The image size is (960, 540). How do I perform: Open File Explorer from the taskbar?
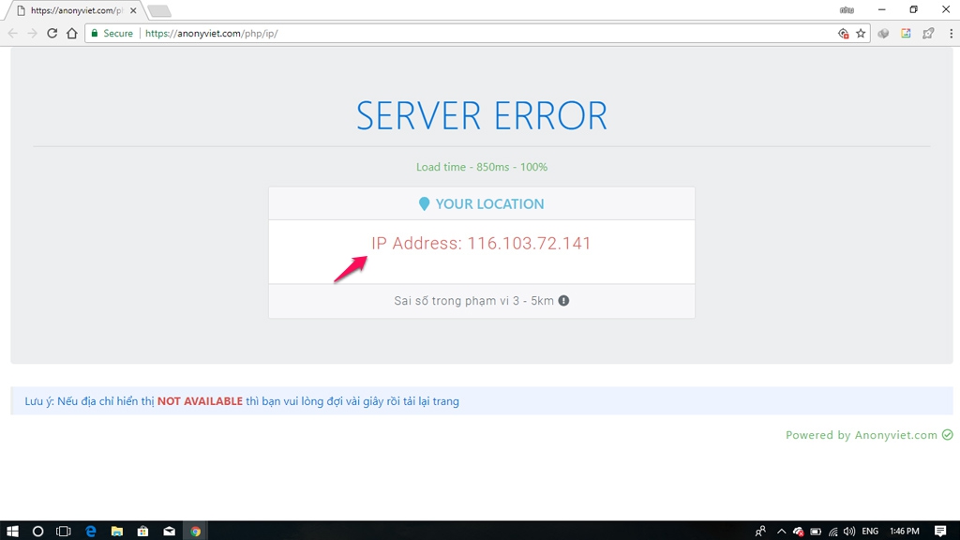117,531
